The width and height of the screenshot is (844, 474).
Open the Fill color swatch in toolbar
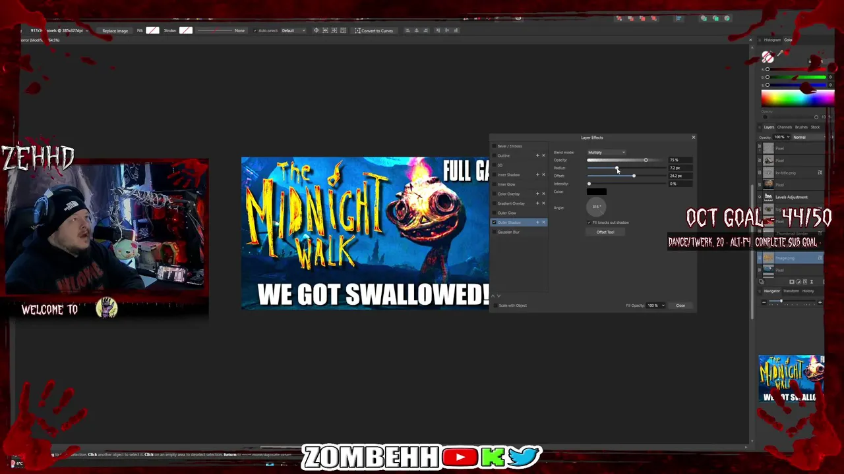152,30
